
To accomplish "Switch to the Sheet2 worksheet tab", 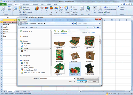I will pyautogui.click(x=18, y=91).
